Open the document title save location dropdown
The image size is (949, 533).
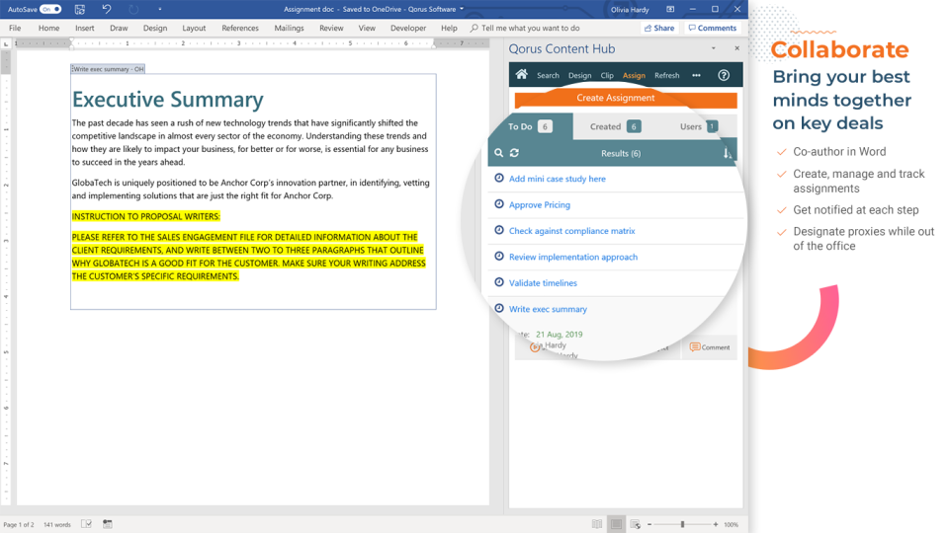pyautogui.click(x=462, y=9)
